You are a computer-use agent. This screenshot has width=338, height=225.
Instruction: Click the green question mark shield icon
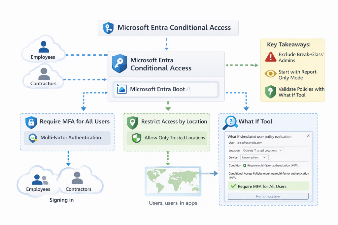click(x=271, y=92)
